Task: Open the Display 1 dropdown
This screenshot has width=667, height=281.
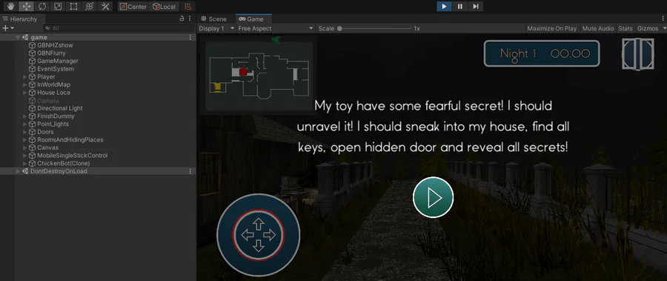Action: 216,28
